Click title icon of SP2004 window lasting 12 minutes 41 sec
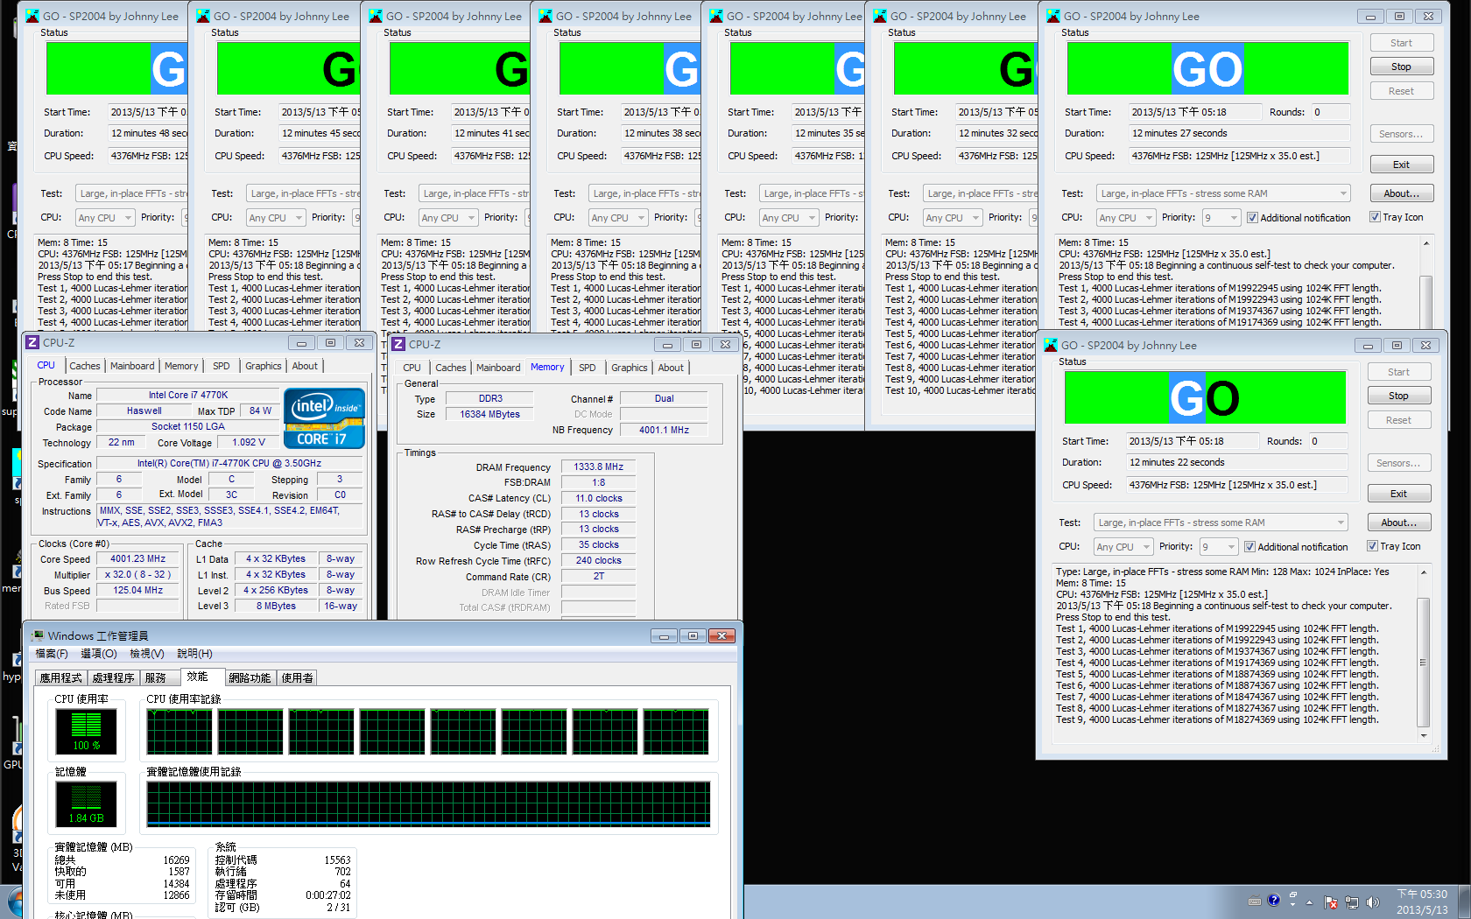Screen dimensions: 1471x919 376,16
